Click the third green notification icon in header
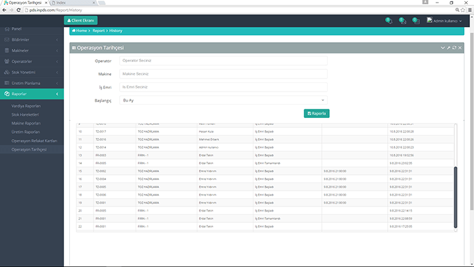This screenshot has width=474, height=267. [416, 20]
